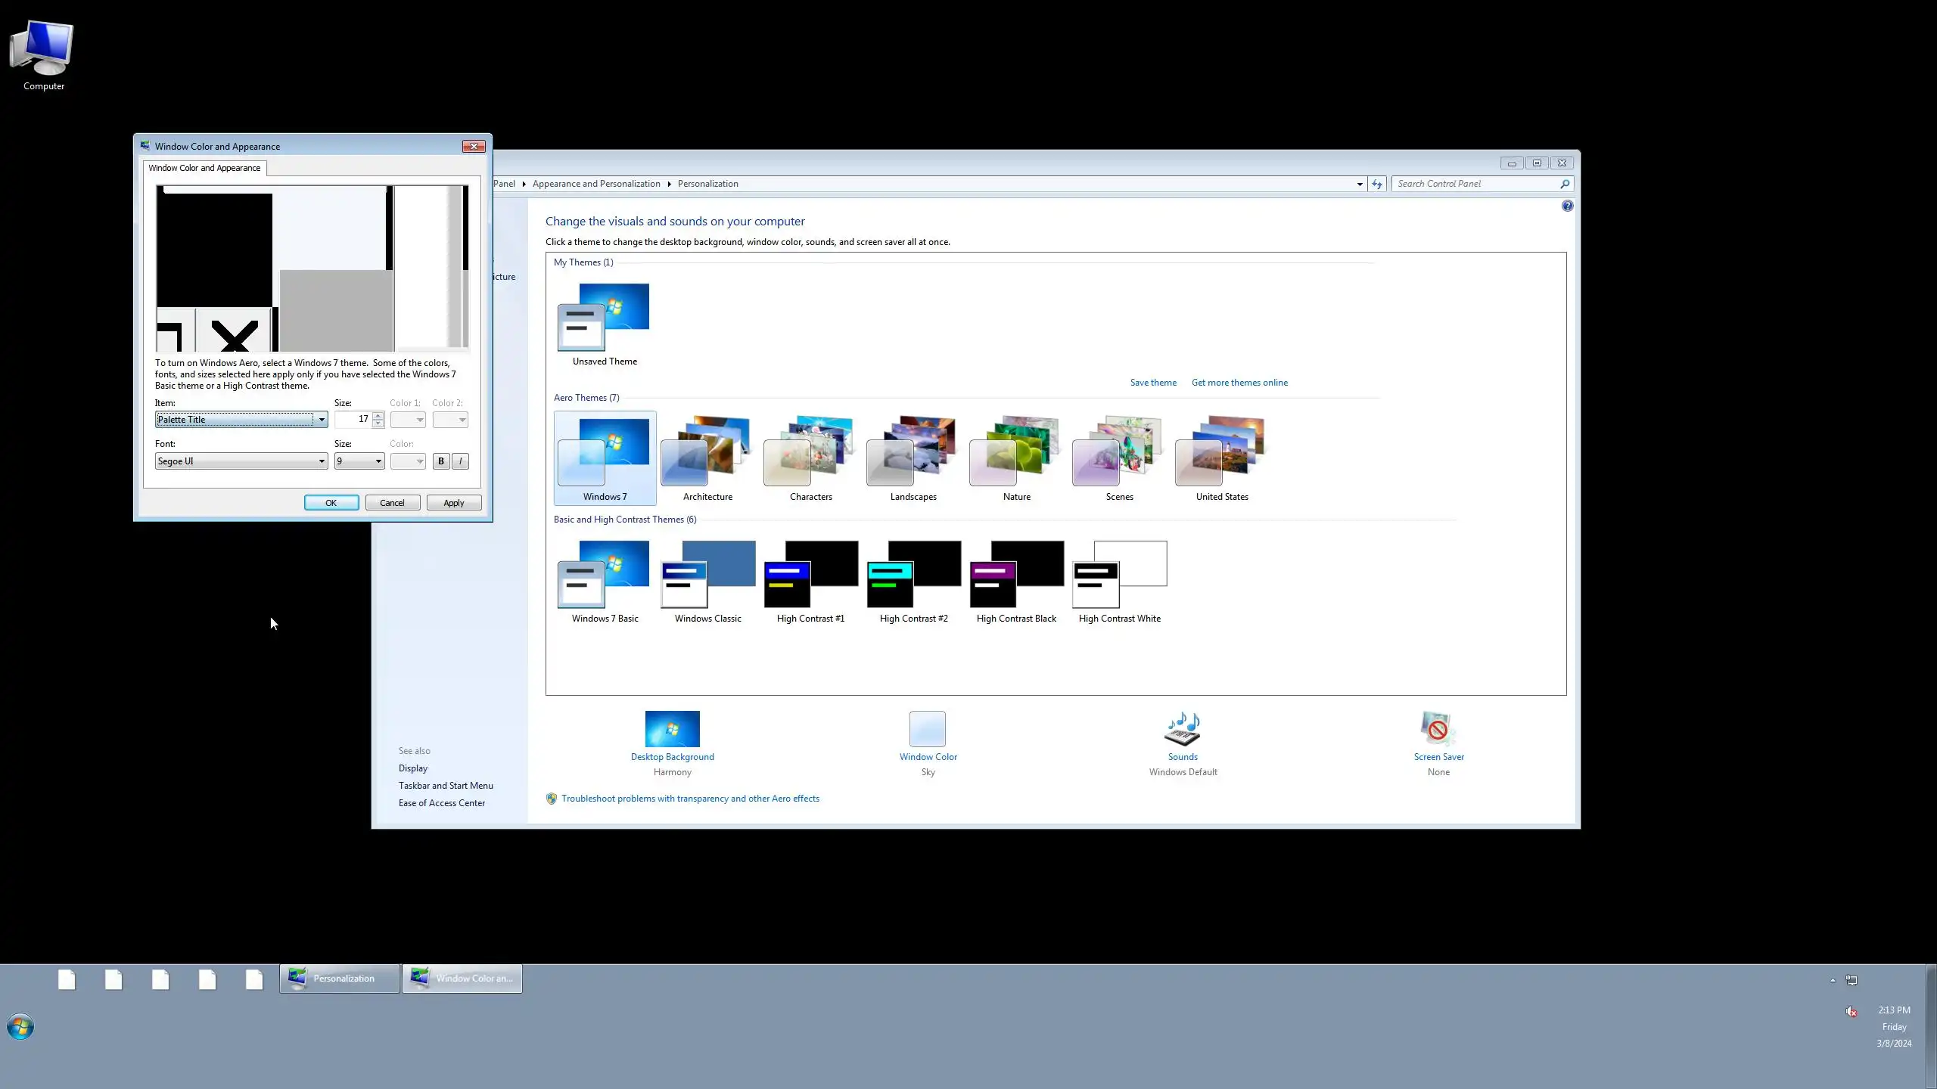1937x1089 pixels.
Task: Increase item size with up spinner
Action: coord(378,415)
